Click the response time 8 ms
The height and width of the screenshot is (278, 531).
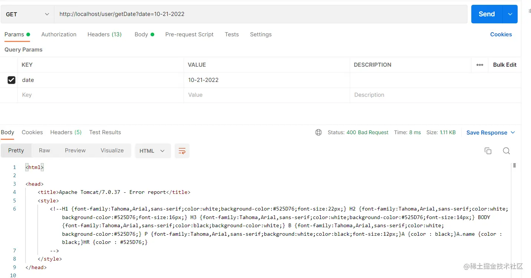(415, 132)
